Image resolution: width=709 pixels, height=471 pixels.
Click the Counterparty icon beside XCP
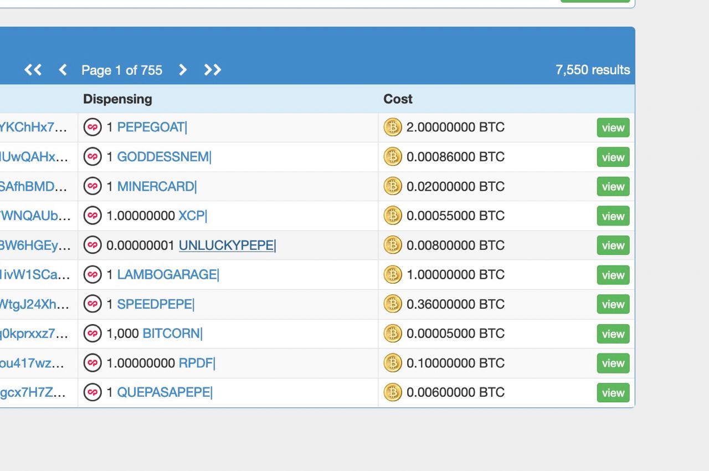pos(93,216)
